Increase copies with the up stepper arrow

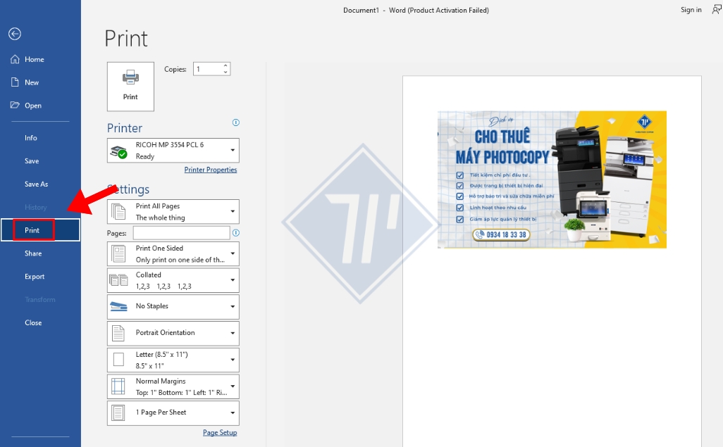pos(225,66)
